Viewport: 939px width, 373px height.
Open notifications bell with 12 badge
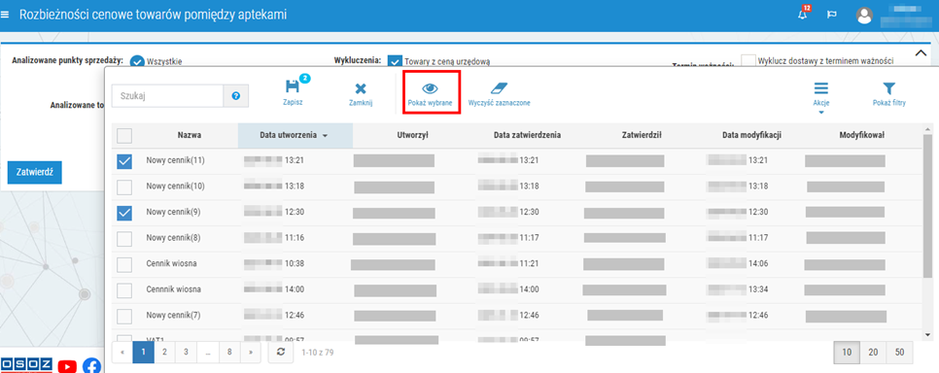pyautogui.click(x=803, y=14)
